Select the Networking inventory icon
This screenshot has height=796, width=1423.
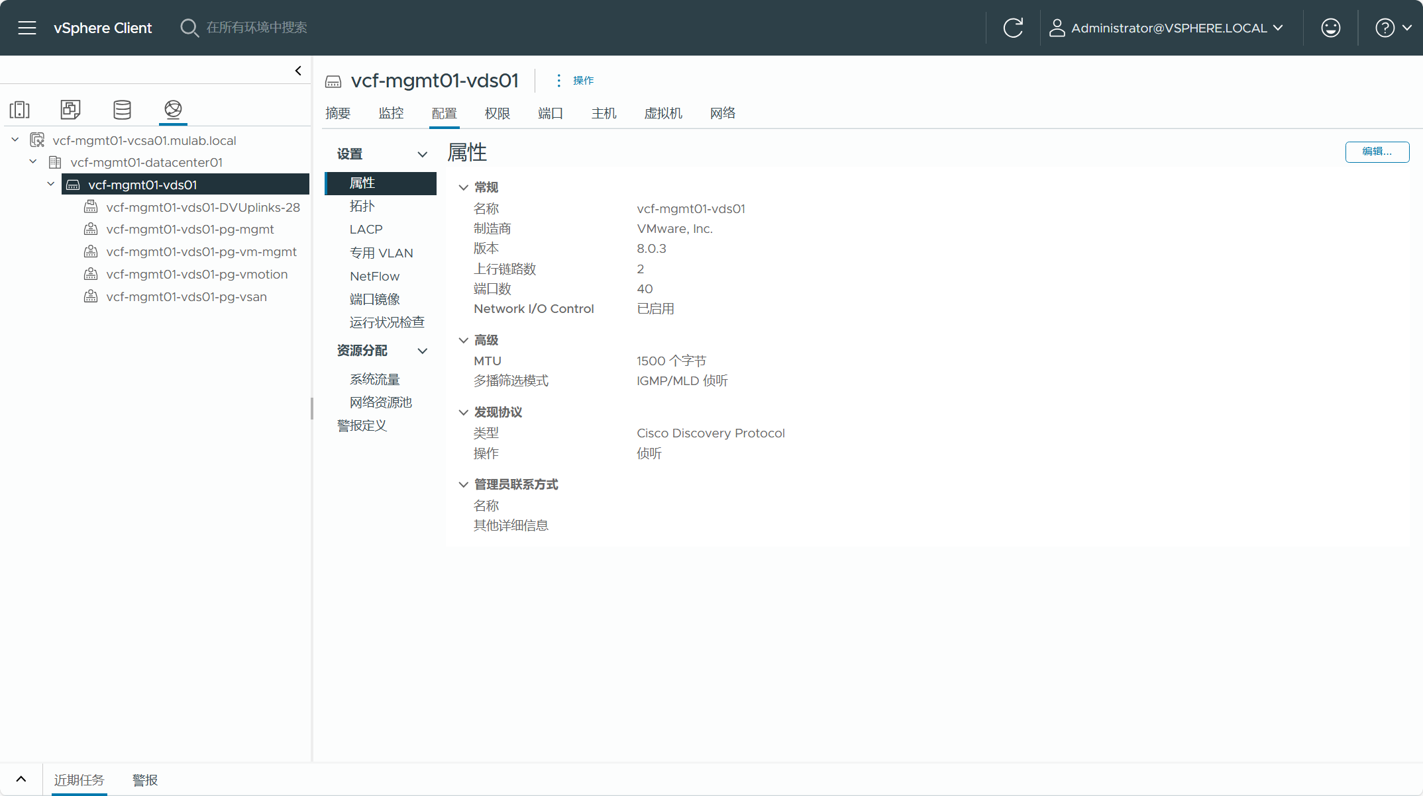click(x=173, y=109)
